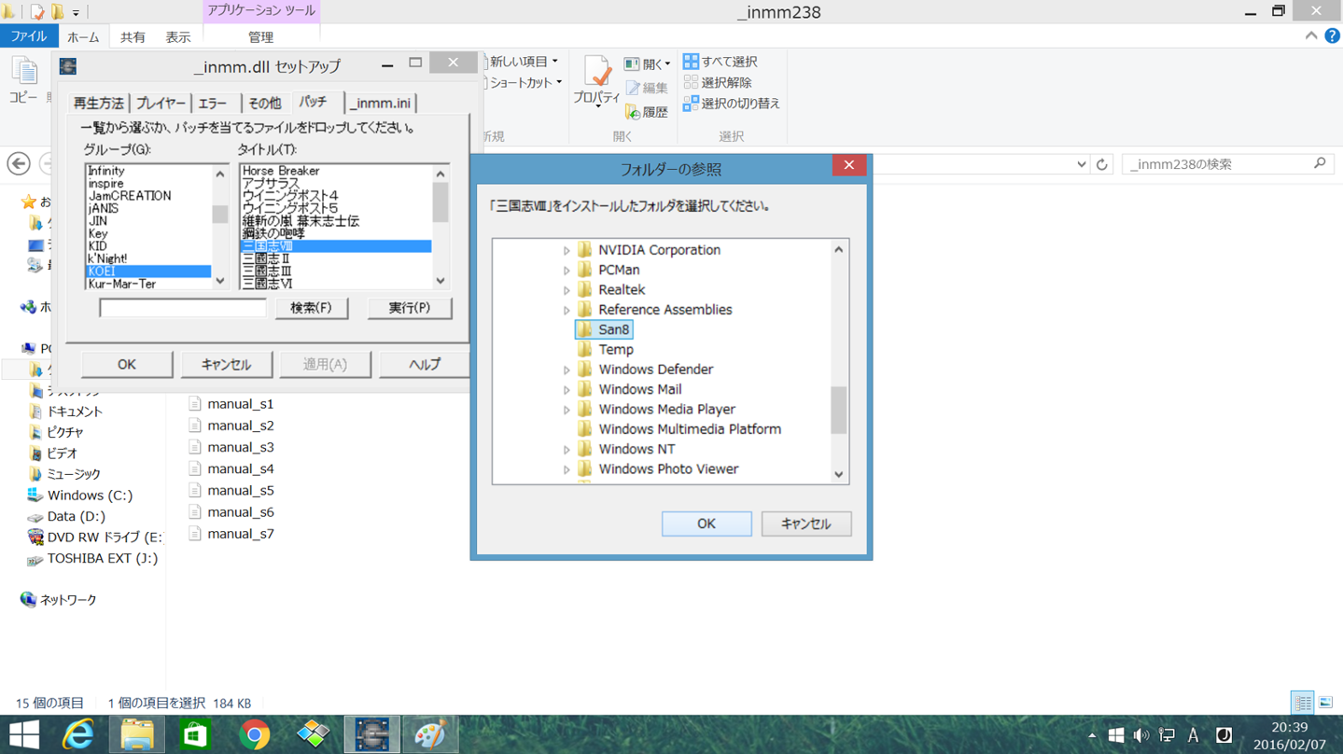Click the 実行(P) button
The height and width of the screenshot is (754, 1343).
coord(410,308)
